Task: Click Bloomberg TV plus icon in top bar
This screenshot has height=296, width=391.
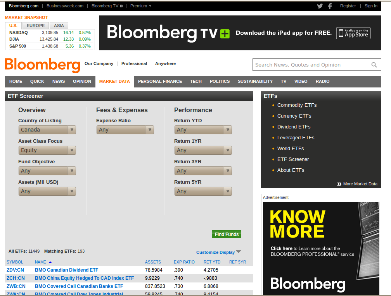Action: click(x=121, y=6)
